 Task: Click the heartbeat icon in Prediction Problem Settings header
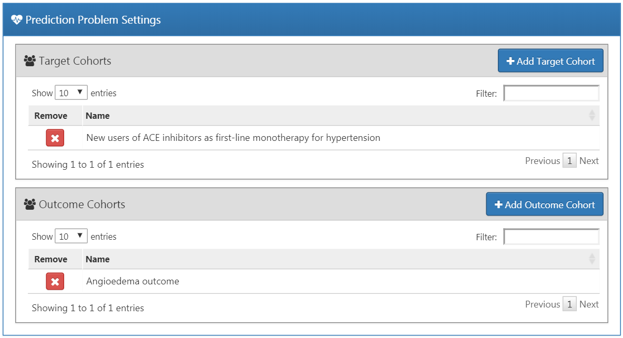[17, 19]
